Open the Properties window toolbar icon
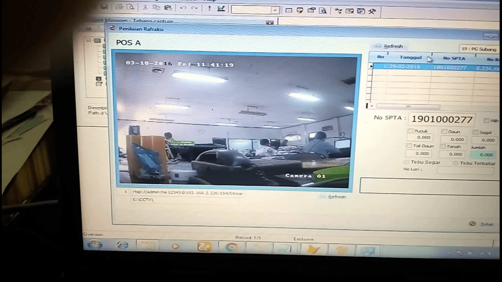 point(311,11)
